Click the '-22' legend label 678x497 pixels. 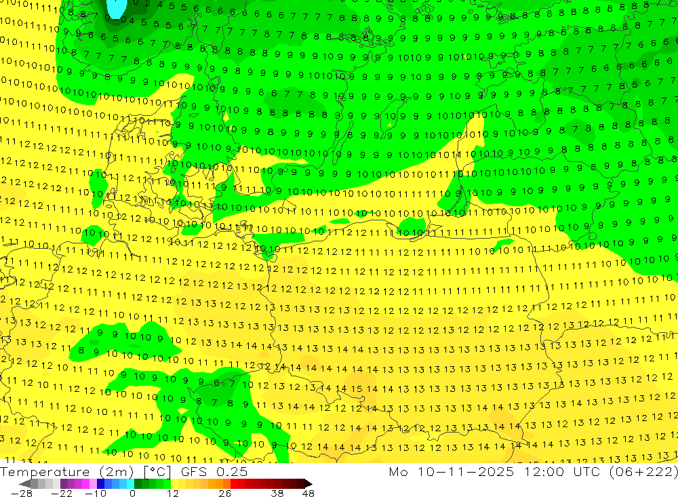pyautogui.click(x=62, y=493)
